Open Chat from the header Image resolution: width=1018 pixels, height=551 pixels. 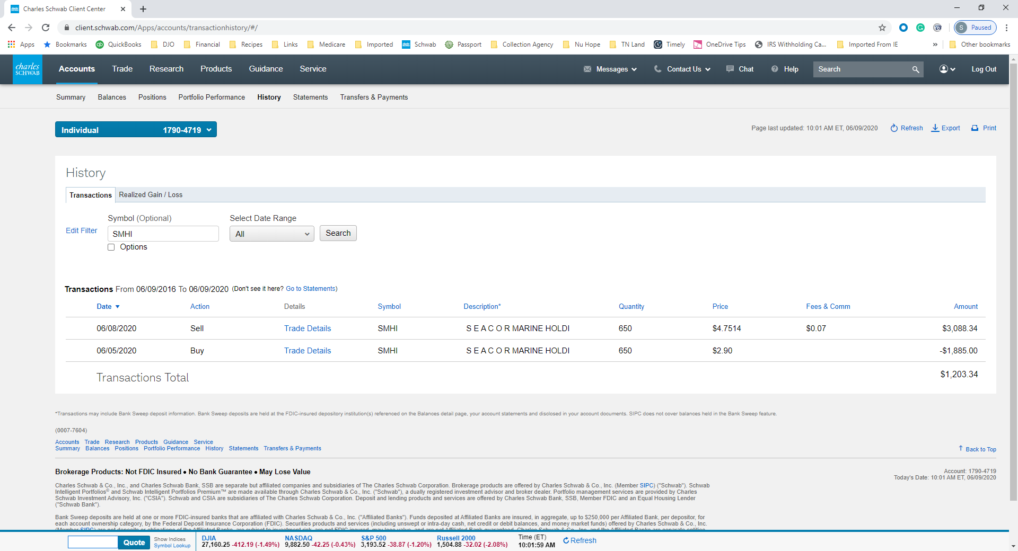coord(740,69)
